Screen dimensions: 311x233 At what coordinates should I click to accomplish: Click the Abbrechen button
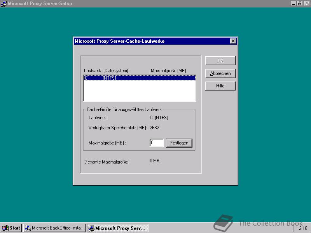point(220,73)
